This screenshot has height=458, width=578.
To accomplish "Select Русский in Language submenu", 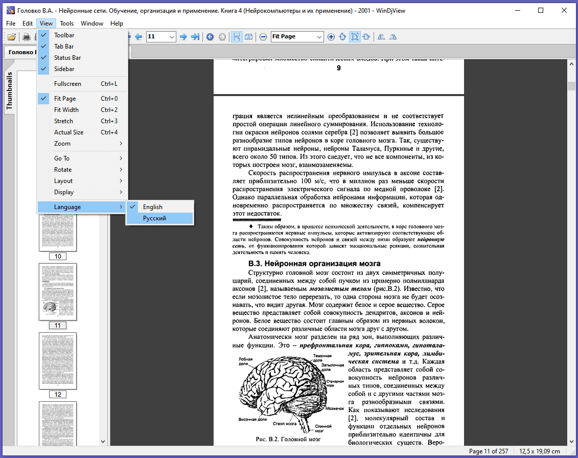I will [x=154, y=218].
